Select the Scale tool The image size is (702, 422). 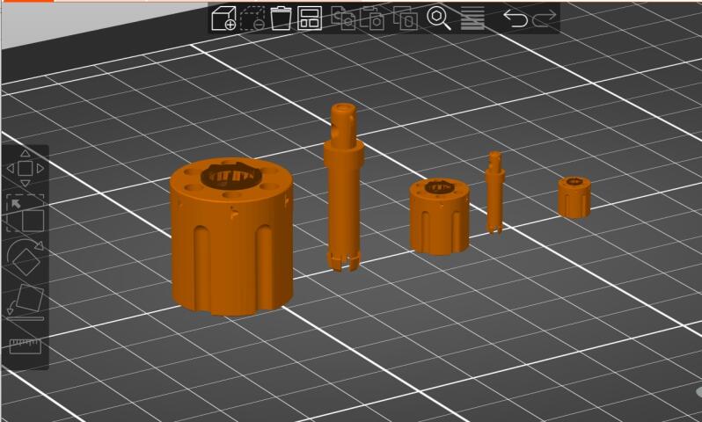[26, 213]
